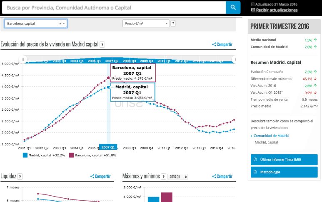Grab the right range slider handle
The width and height of the screenshot is (322, 202).
click(235, 59)
